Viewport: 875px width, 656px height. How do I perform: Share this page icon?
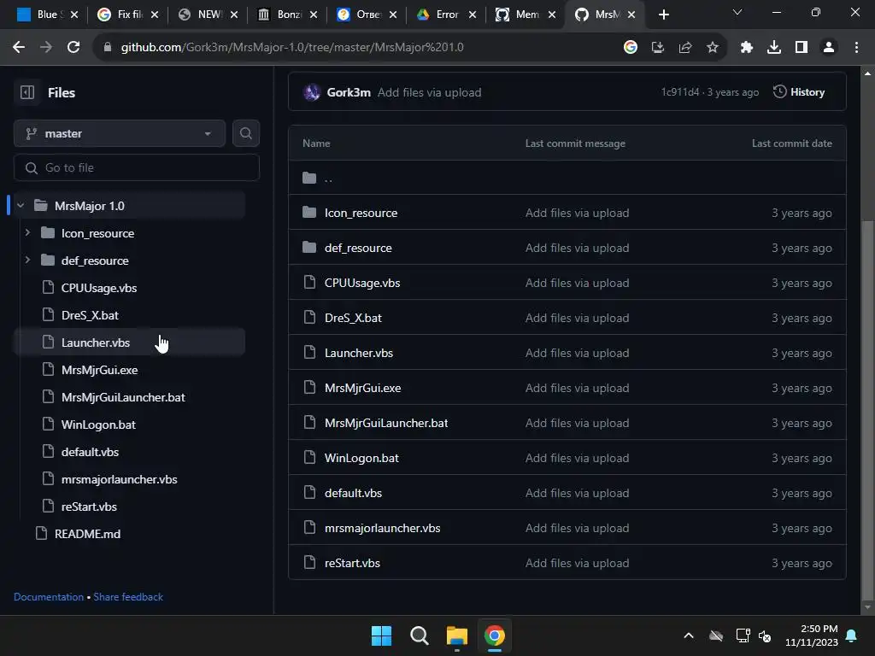point(685,48)
